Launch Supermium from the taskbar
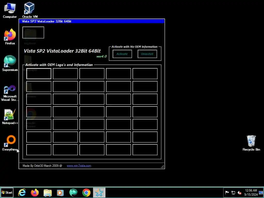This screenshot has width=264, height=198. 73,193
